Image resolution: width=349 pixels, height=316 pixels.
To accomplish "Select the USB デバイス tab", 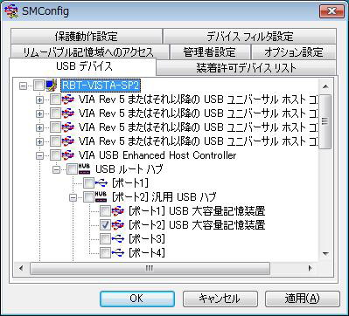I will click(84, 66).
